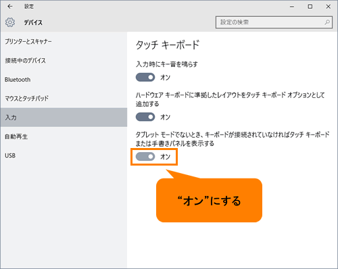Maximize the settings window

tap(310, 7)
